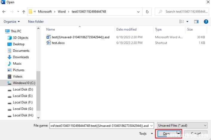This screenshot has height=140, width=211.
Task: Open the Unsaved Files (*.asd) filter dropdown
Action: (x=182, y=126)
